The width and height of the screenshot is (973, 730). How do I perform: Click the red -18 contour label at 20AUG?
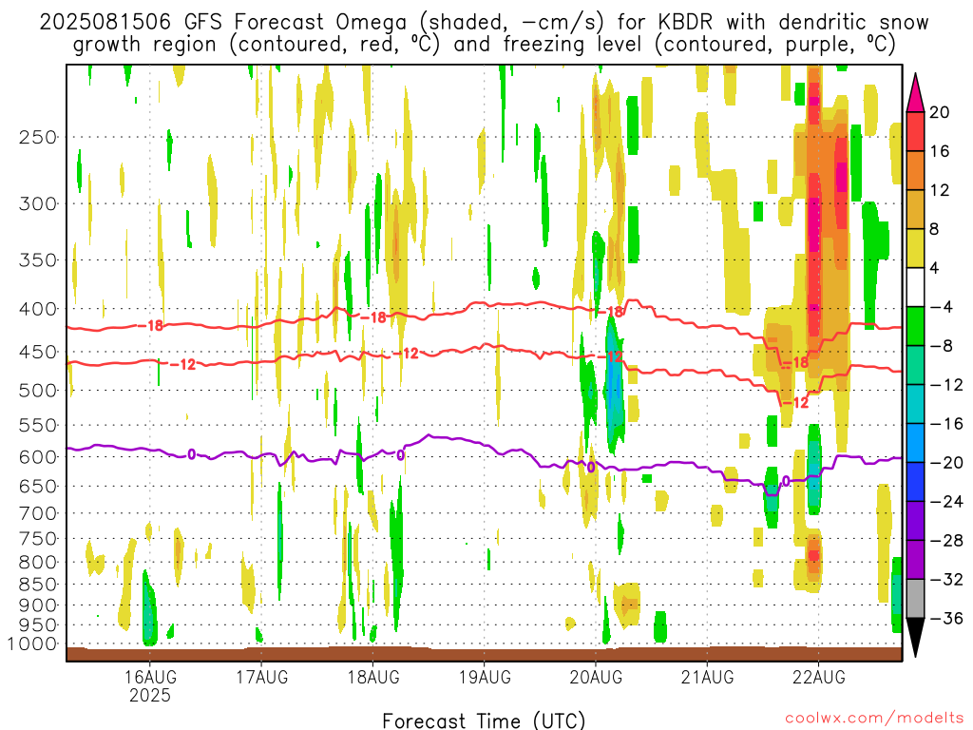coord(610,312)
